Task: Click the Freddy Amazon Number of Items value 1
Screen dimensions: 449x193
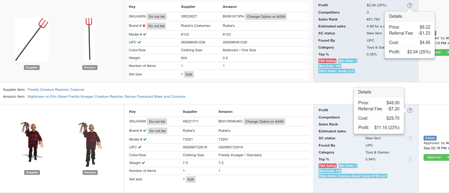Action: (219, 171)
